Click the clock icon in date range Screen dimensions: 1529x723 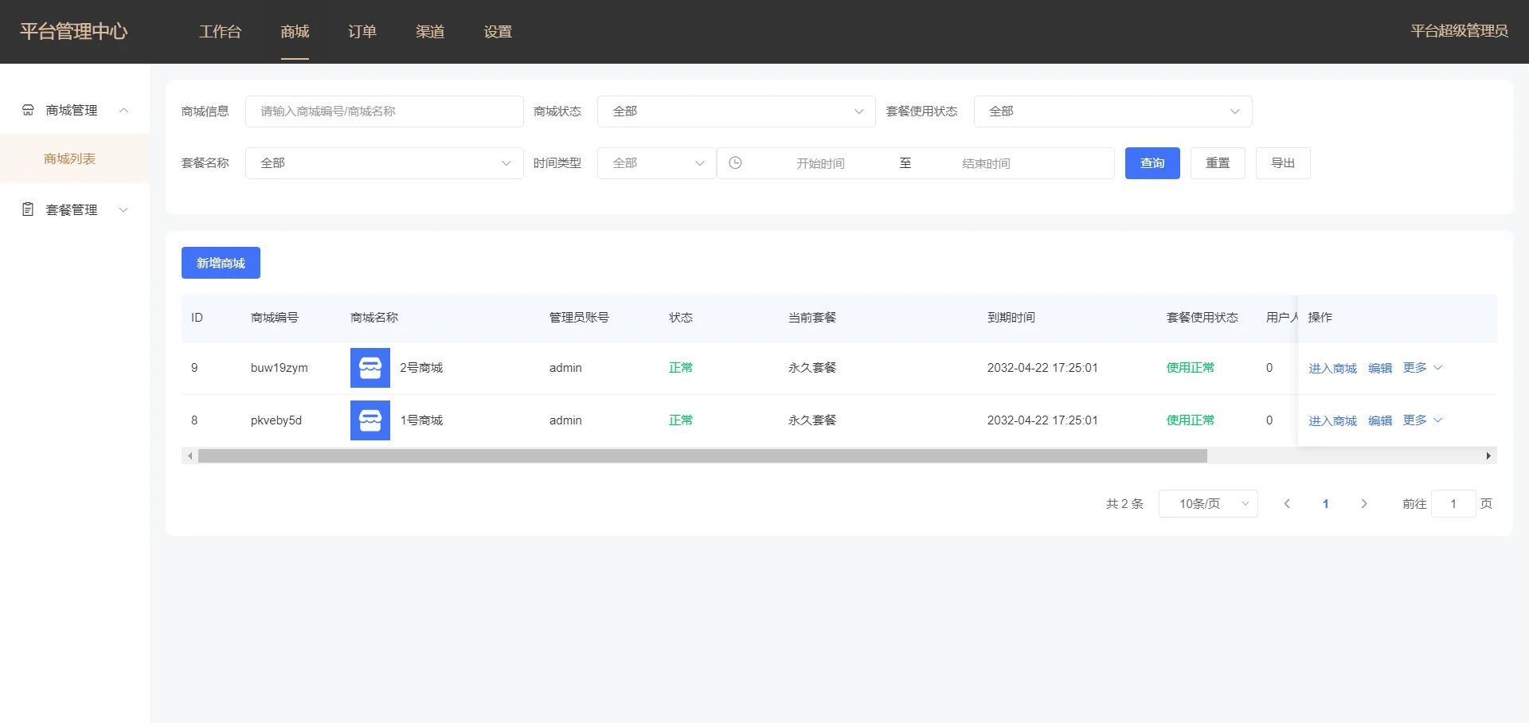(x=735, y=163)
